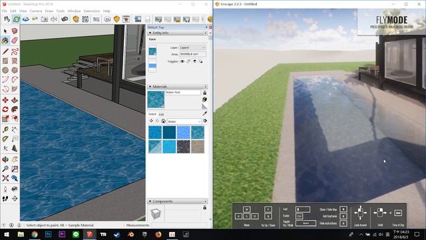The image size is (426, 240).
Task: Pick the Rotate tool
Action: point(5,109)
